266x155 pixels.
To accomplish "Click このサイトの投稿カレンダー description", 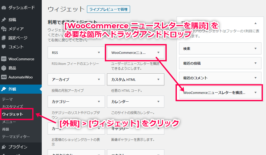I will (133, 113).
